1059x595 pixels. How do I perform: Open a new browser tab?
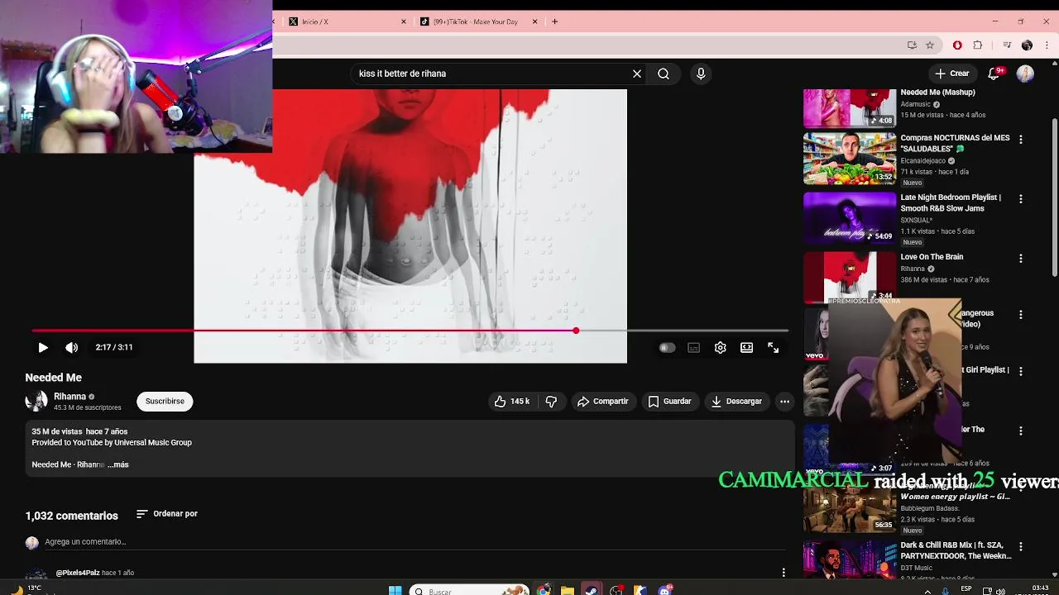(x=555, y=21)
